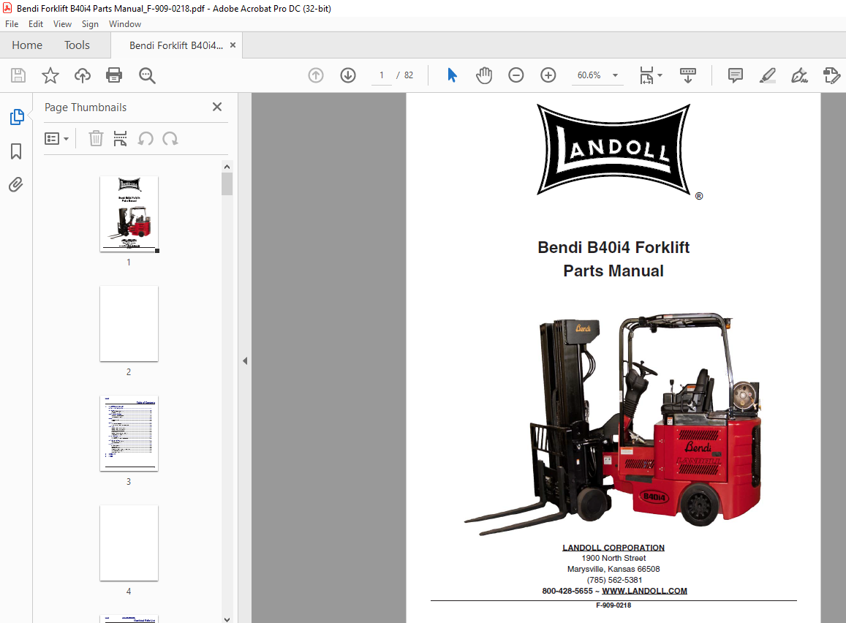This screenshot has height=623, width=846.
Task: Click the insert page break icon
Action: [x=121, y=139]
